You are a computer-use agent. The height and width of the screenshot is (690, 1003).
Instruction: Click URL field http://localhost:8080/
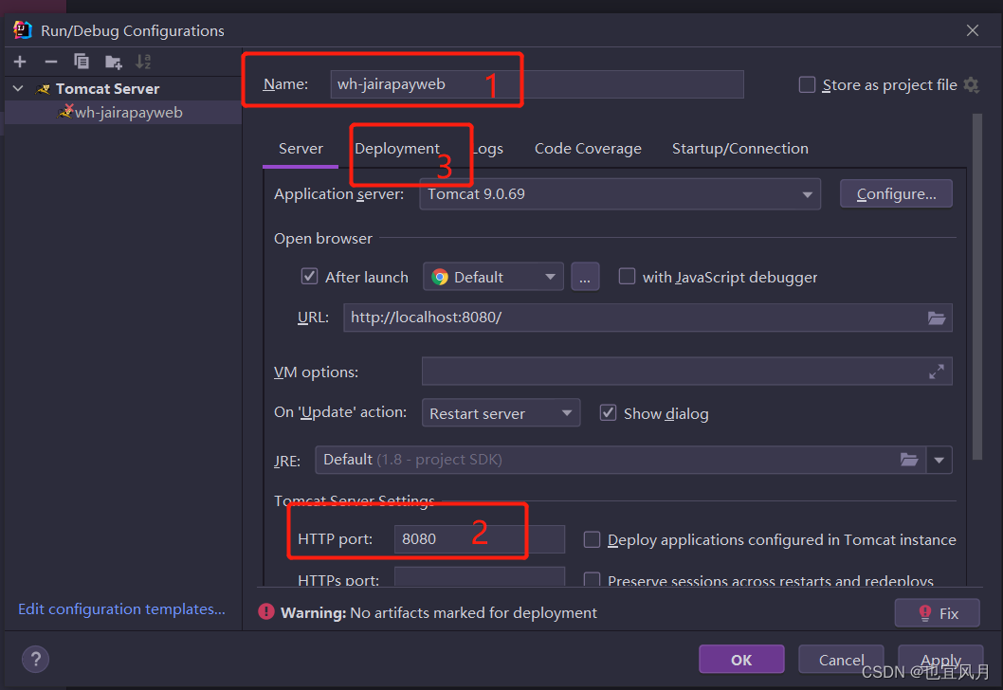click(x=647, y=318)
